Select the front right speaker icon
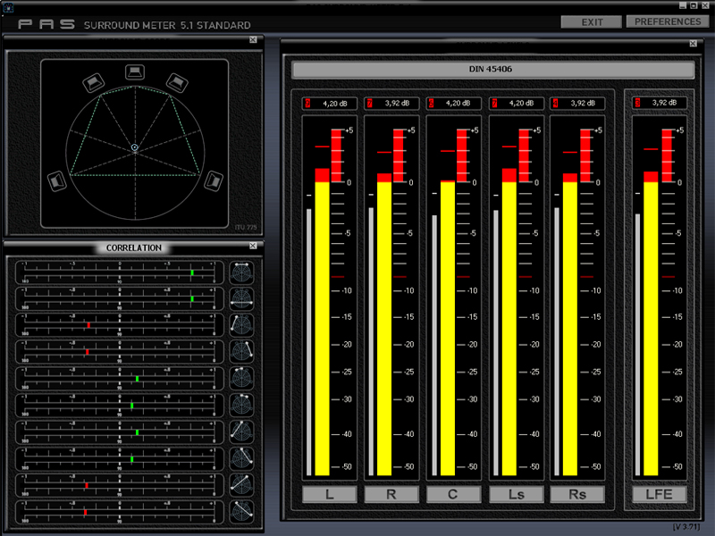This screenshot has height=536, width=715. coord(175,83)
